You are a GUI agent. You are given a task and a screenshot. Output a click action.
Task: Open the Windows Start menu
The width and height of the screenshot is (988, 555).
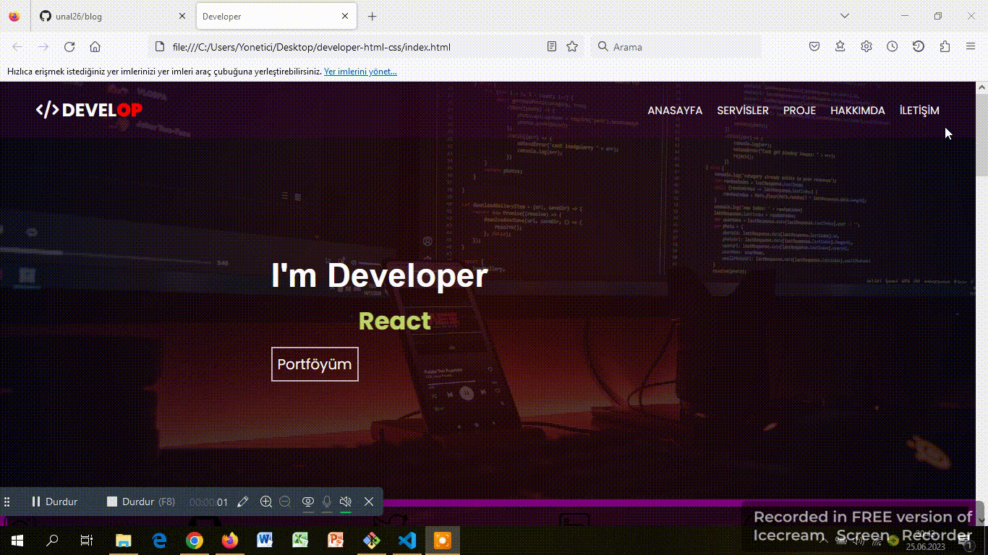(x=17, y=541)
